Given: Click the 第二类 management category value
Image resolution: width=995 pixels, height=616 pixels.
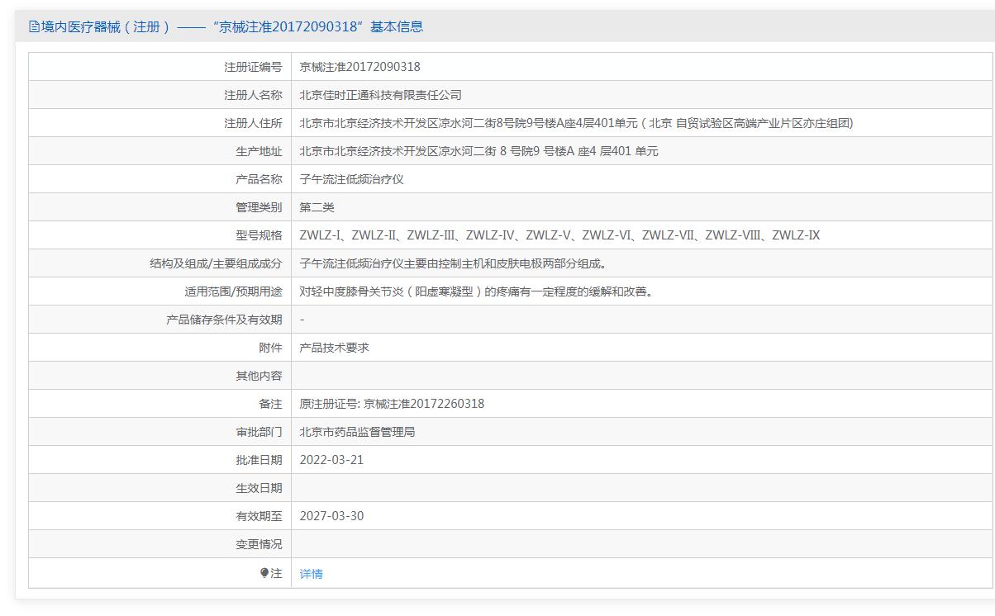Looking at the screenshot, I should tap(317, 207).
